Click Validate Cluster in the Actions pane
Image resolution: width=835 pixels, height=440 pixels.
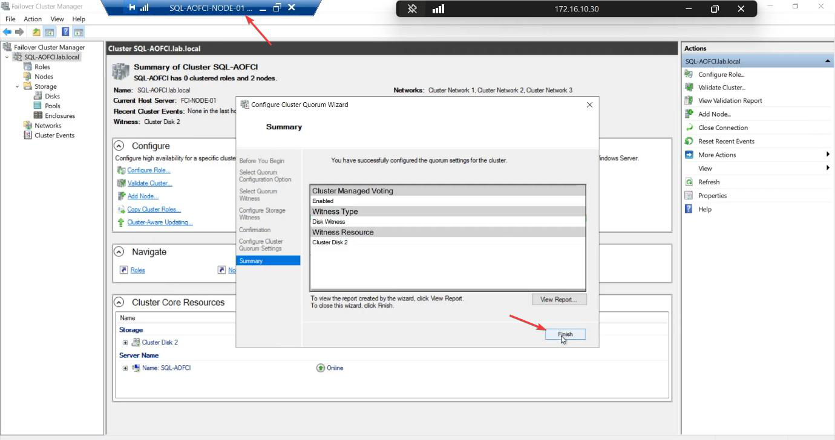[722, 88]
